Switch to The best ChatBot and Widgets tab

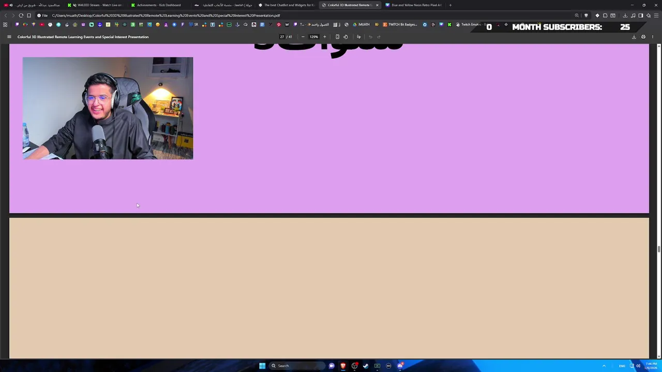[x=287, y=5]
